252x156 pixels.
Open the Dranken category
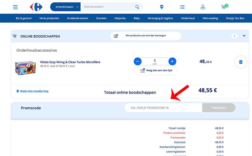point(101,18)
